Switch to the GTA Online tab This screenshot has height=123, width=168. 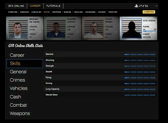[16, 6]
